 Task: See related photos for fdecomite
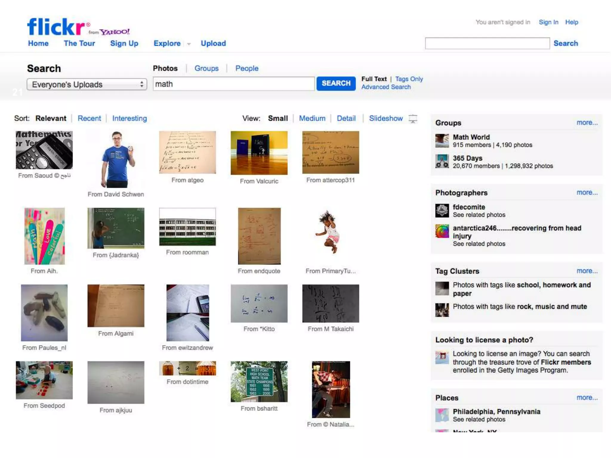tap(479, 215)
